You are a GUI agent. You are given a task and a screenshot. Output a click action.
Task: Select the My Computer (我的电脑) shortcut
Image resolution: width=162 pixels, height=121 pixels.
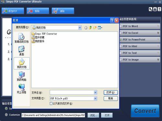(22, 76)
